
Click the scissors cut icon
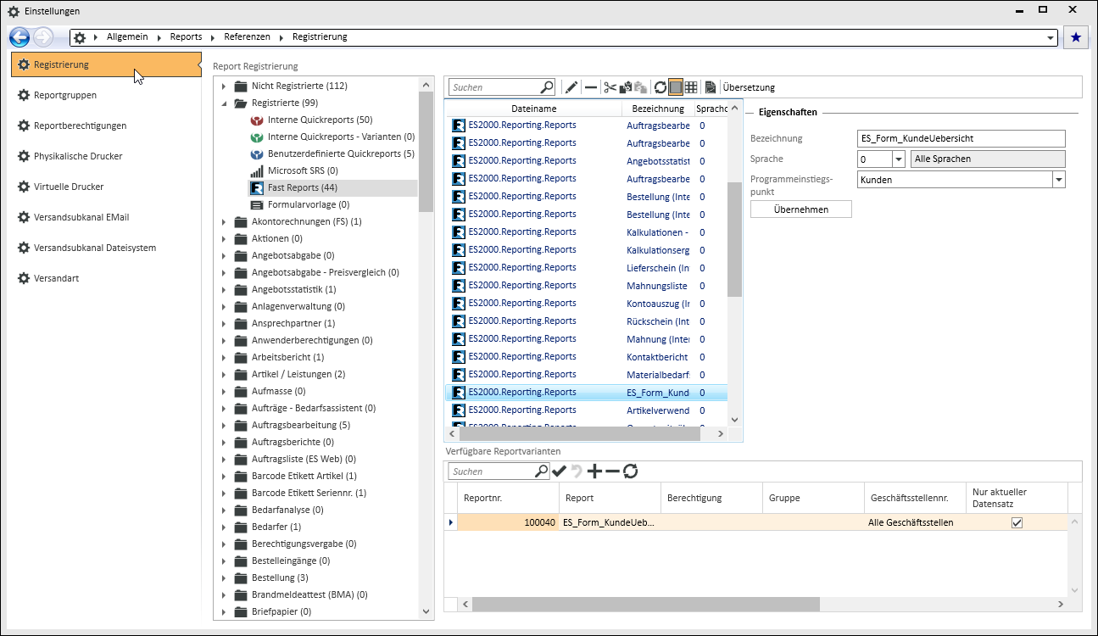[x=610, y=87]
